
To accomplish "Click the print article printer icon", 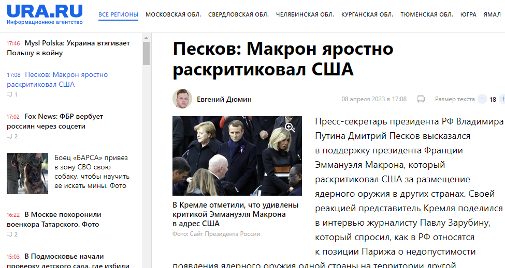I will click(x=421, y=99).
